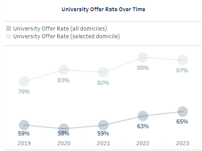Click the 2022 axis label
Viewport: 202px width, 151px height.
[x=143, y=143]
